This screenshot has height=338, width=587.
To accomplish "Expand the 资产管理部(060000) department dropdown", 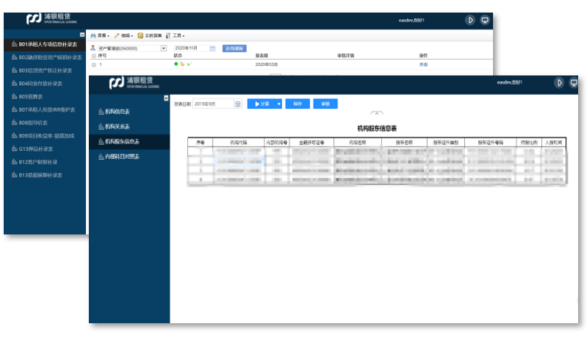I will tap(164, 48).
